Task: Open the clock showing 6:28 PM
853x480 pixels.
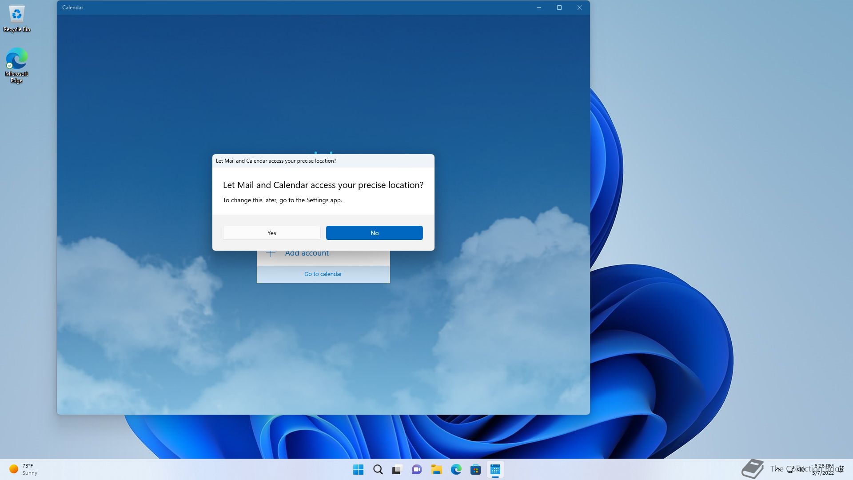Action: point(823,469)
